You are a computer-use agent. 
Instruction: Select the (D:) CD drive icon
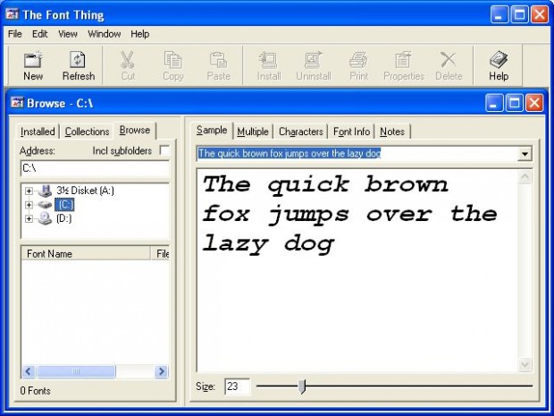[x=46, y=218]
